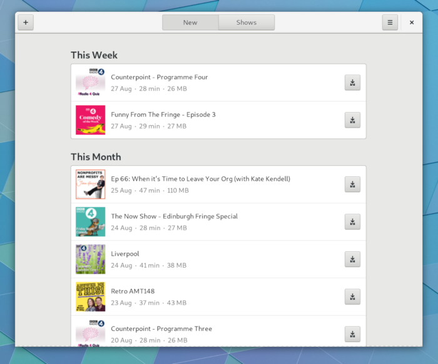Open Nonprofits Are Messy cover art

[x=91, y=185]
